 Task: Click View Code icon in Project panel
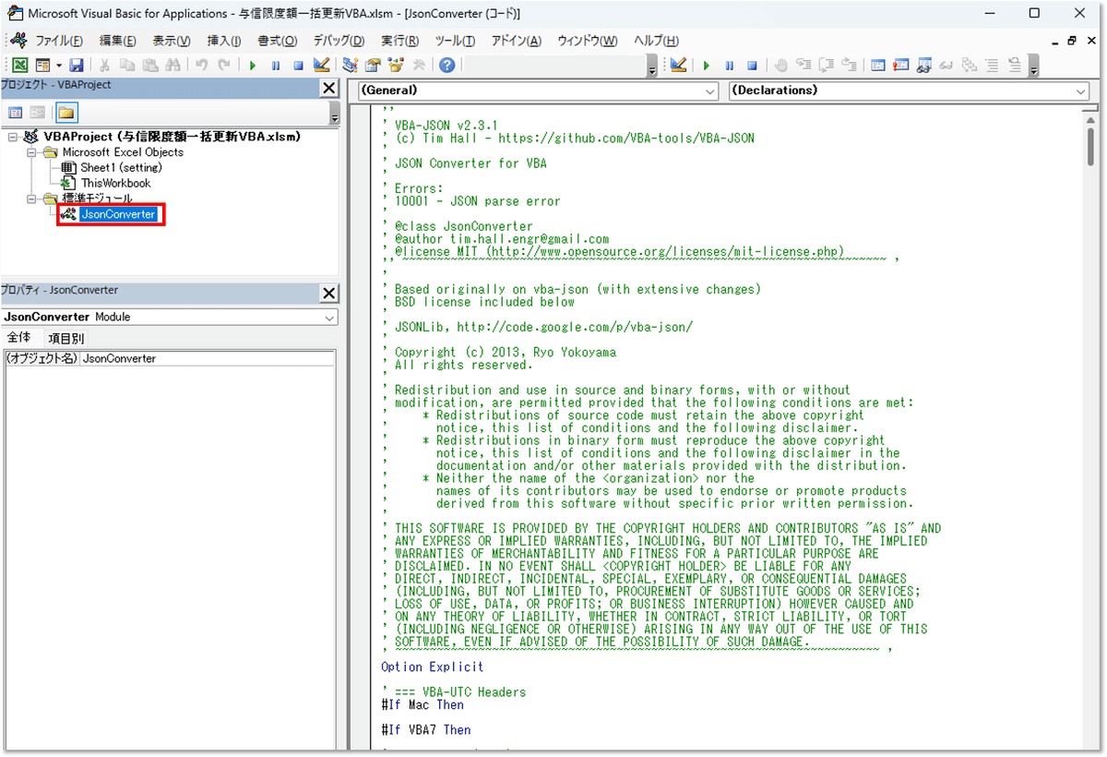pos(16,113)
